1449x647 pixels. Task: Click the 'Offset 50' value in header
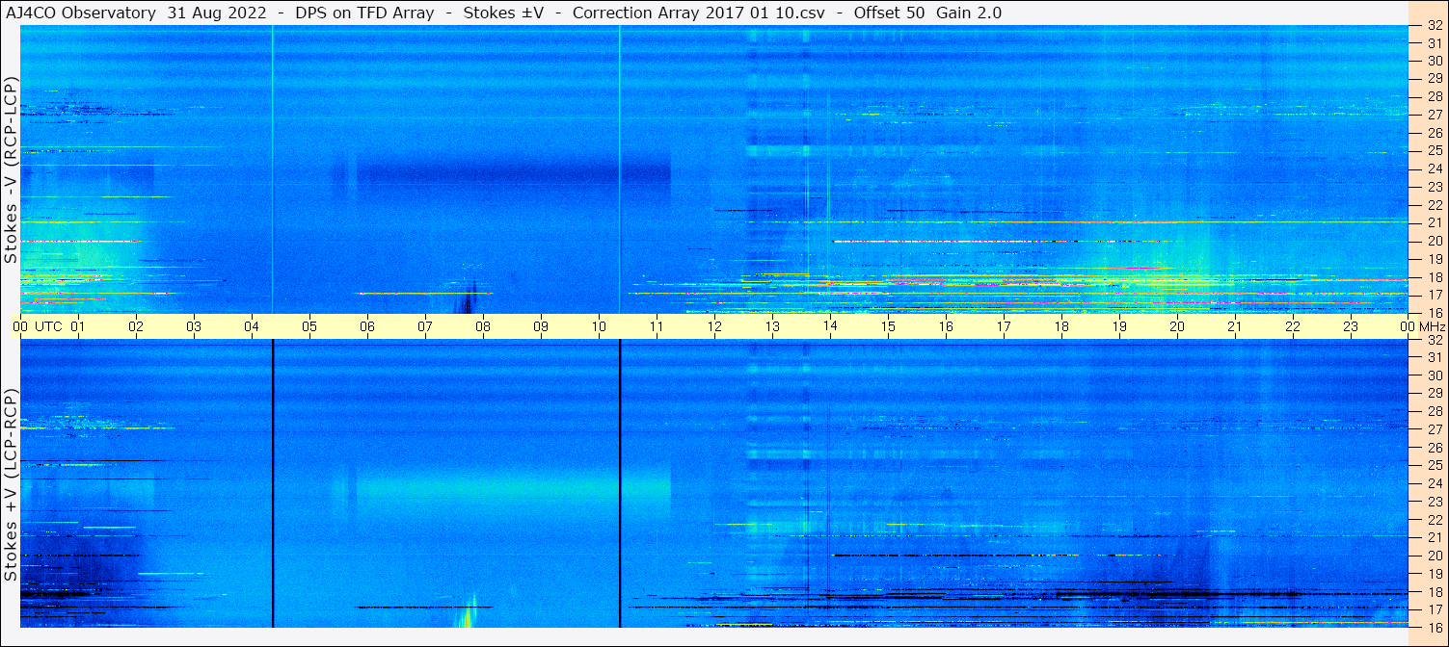[x=889, y=13]
